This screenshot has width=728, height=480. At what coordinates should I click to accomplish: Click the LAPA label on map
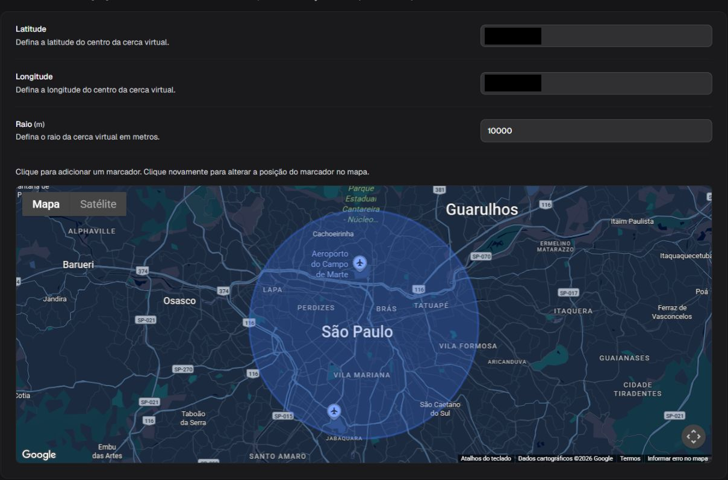[x=273, y=289]
